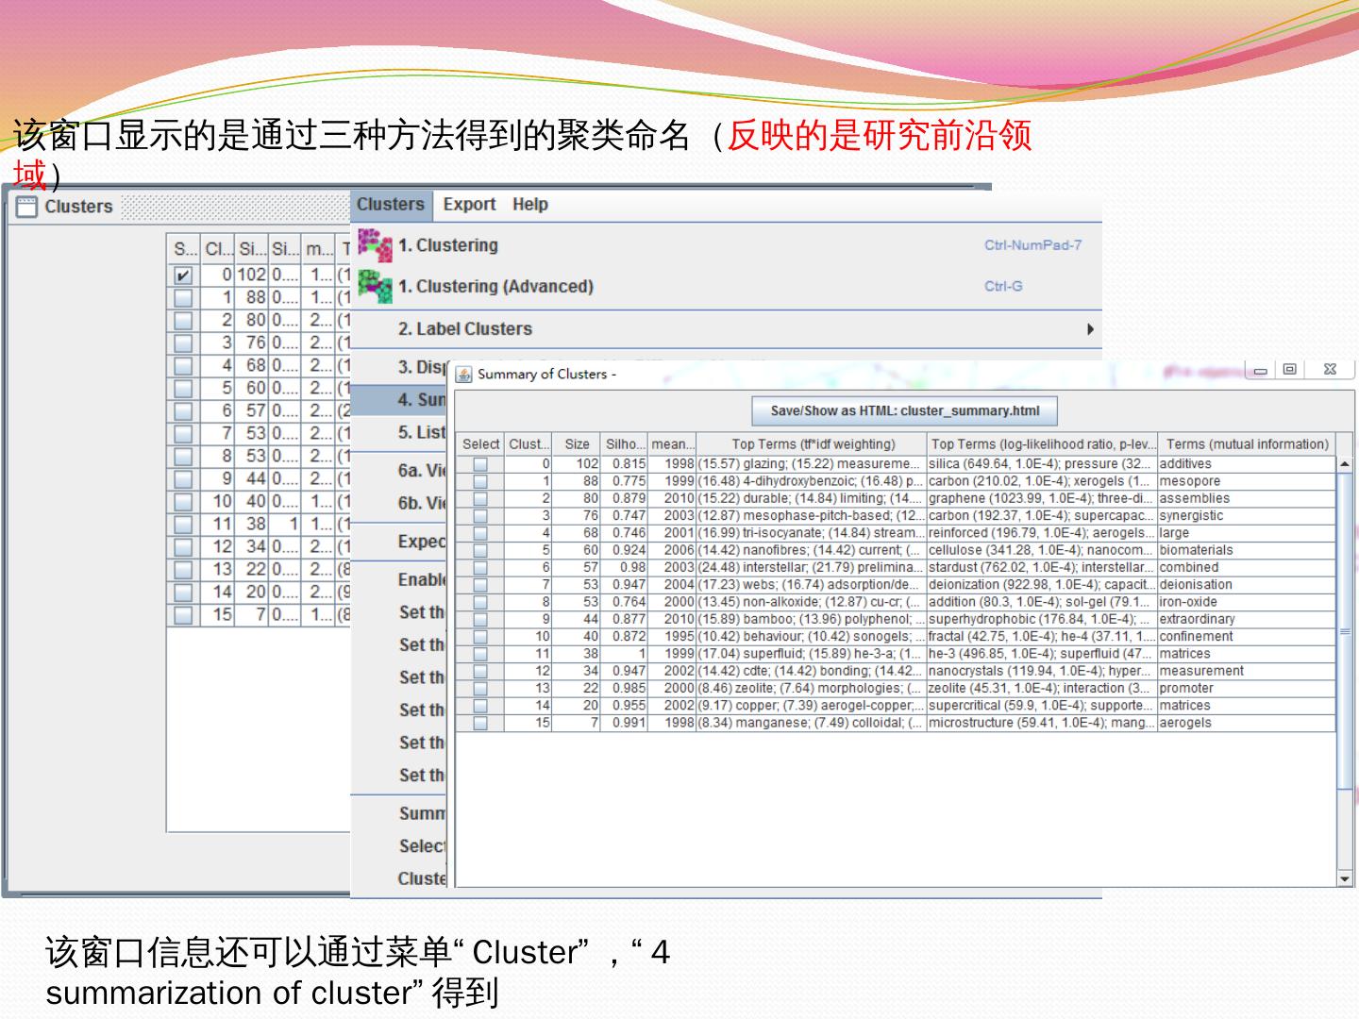Click the '(9.17) copper' cell
The width and height of the screenshot is (1359, 1019).
coord(813,706)
